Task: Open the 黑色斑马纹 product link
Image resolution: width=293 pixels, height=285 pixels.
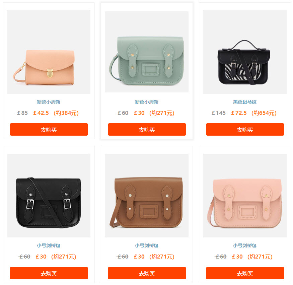Action: click(x=245, y=102)
